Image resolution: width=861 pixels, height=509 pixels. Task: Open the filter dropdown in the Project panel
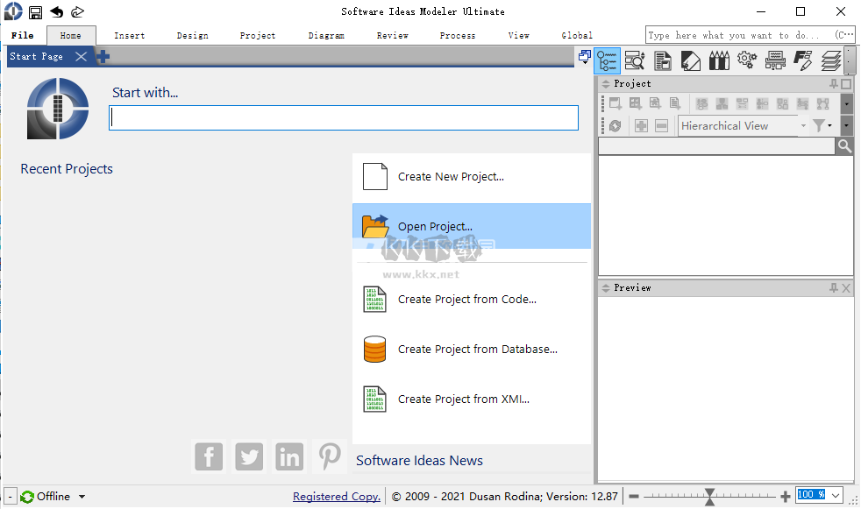[x=821, y=125]
